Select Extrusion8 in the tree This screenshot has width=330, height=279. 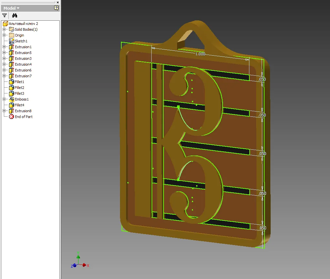23,111
